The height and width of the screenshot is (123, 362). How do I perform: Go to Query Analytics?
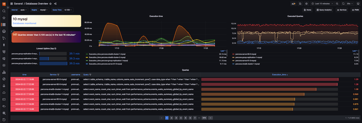(324, 10)
